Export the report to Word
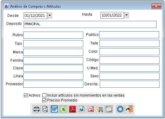 click(x=54, y=109)
